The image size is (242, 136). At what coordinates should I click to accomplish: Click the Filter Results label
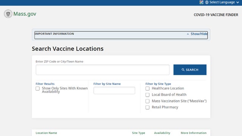[x=45, y=84]
